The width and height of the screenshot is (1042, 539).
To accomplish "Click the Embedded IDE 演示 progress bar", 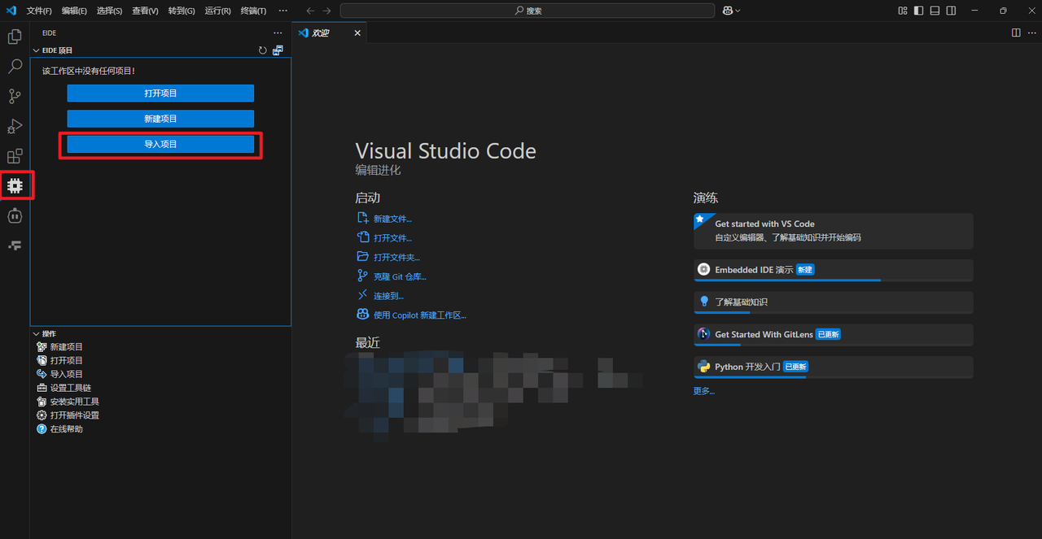I will click(x=786, y=280).
